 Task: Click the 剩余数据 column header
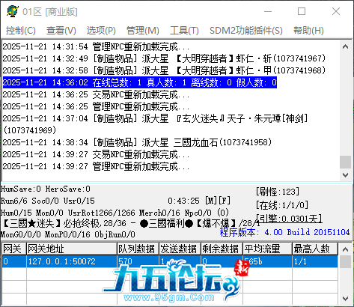222,249
